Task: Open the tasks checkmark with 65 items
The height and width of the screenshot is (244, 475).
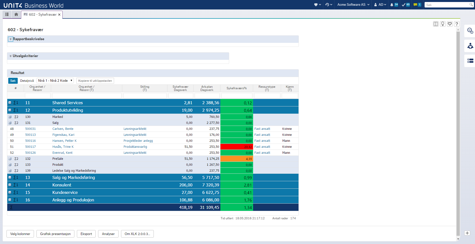Action: point(406,4)
